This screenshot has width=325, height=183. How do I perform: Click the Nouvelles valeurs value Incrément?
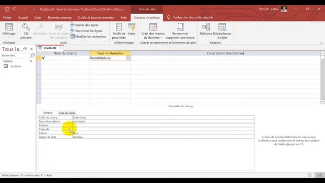coord(163,121)
